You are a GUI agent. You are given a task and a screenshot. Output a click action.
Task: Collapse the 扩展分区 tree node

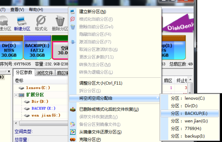pos(16,95)
